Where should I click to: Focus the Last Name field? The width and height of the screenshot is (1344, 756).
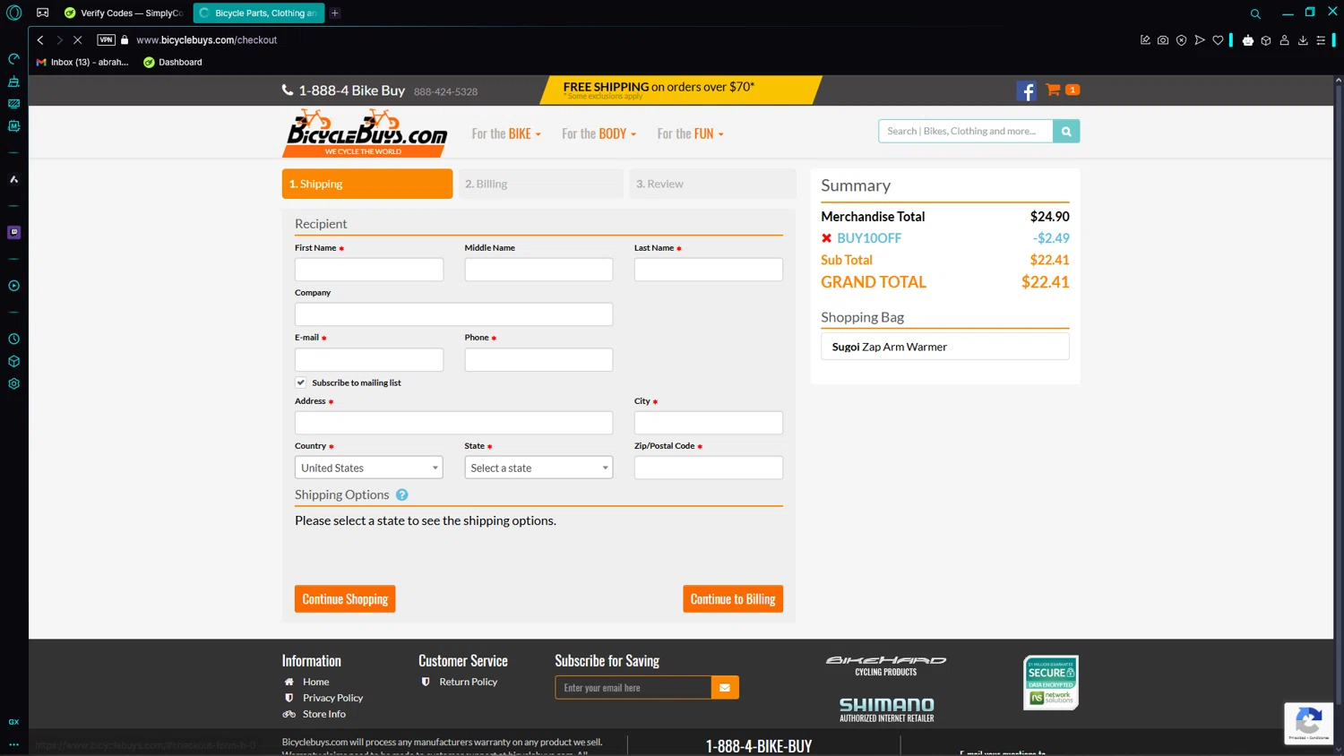(709, 270)
